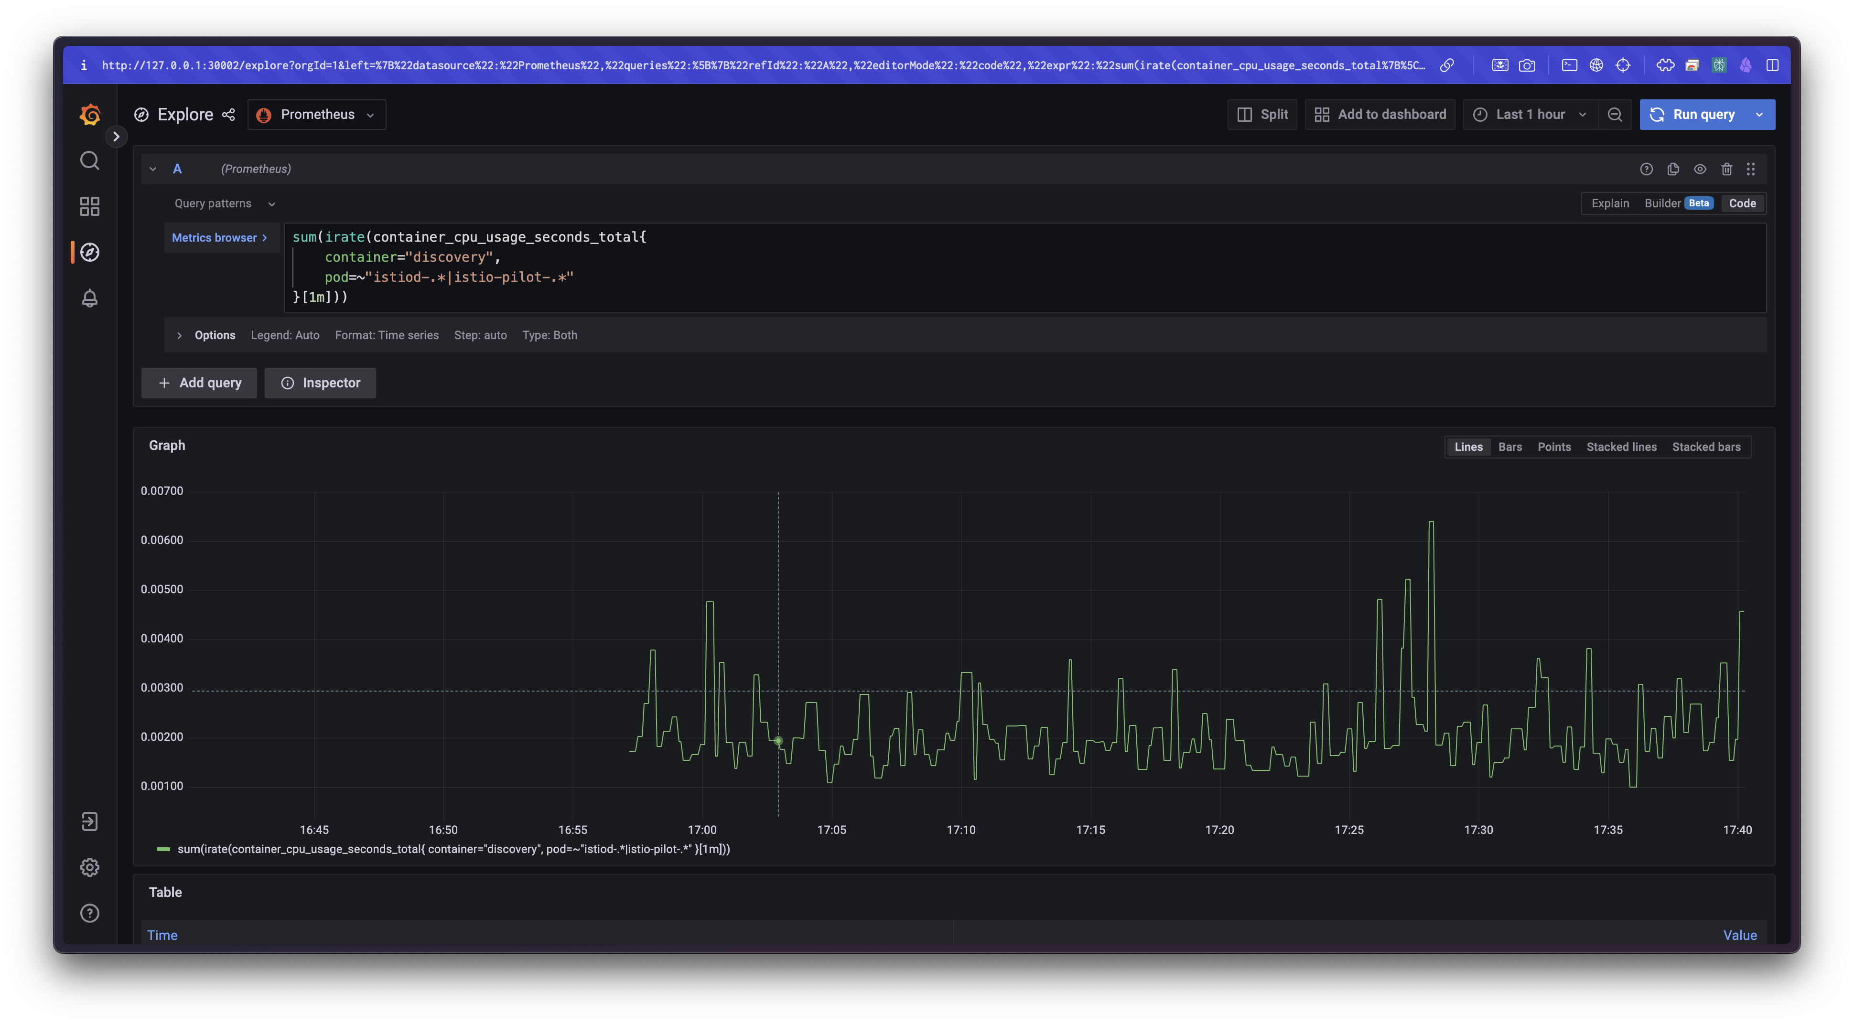Viewport: 1854px width, 1024px height.
Task: Open the Grafana home logo
Action: 89,115
